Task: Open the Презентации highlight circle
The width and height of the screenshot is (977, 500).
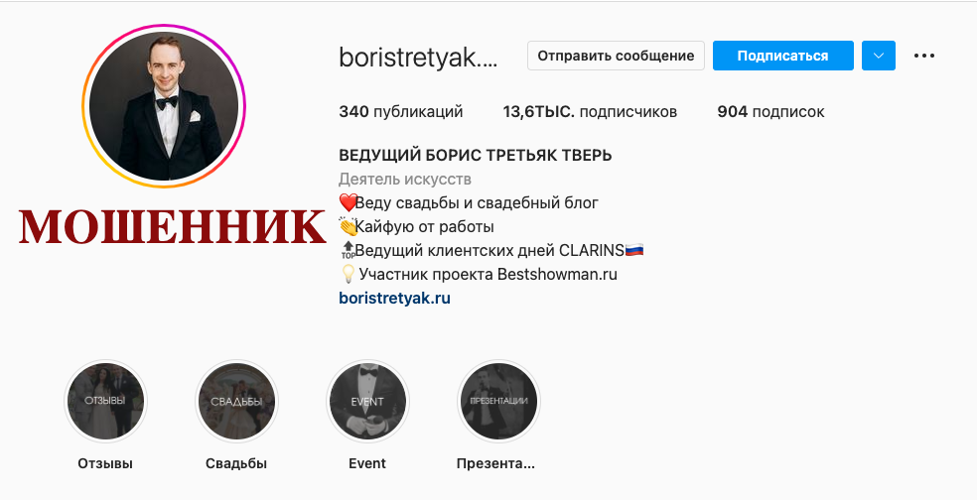Action: point(497,401)
